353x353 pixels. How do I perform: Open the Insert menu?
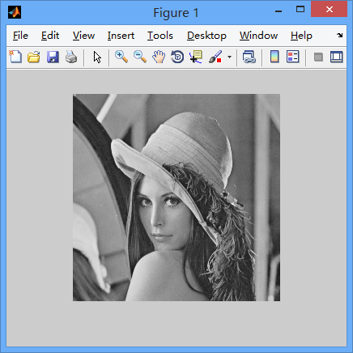pyautogui.click(x=121, y=36)
